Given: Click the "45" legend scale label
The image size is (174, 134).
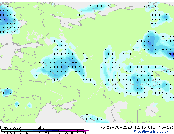Looking at the screenshot, I should click(78, 133).
